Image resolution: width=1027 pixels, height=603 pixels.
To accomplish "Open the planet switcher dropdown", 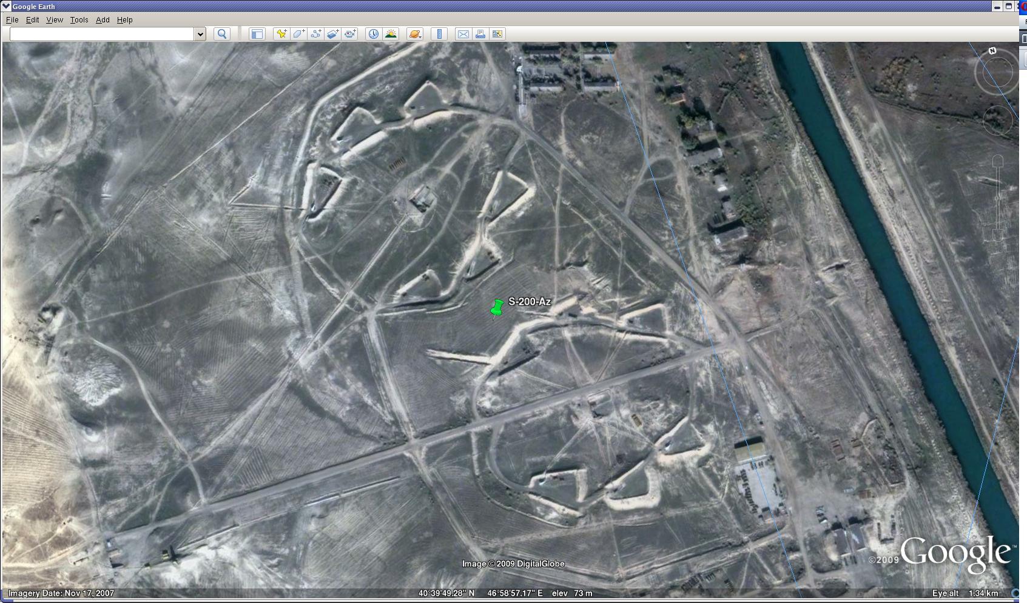I will [415, 34].
